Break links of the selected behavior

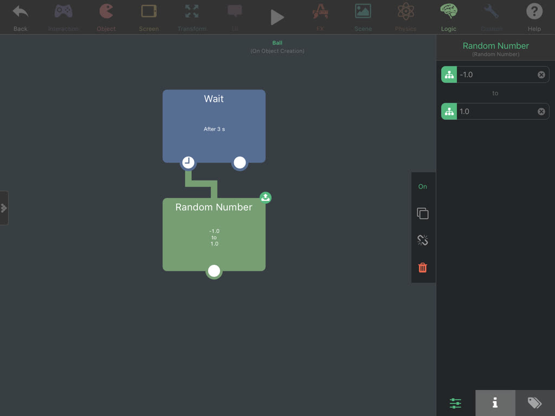pyautogui.click(x=423, y=240)
